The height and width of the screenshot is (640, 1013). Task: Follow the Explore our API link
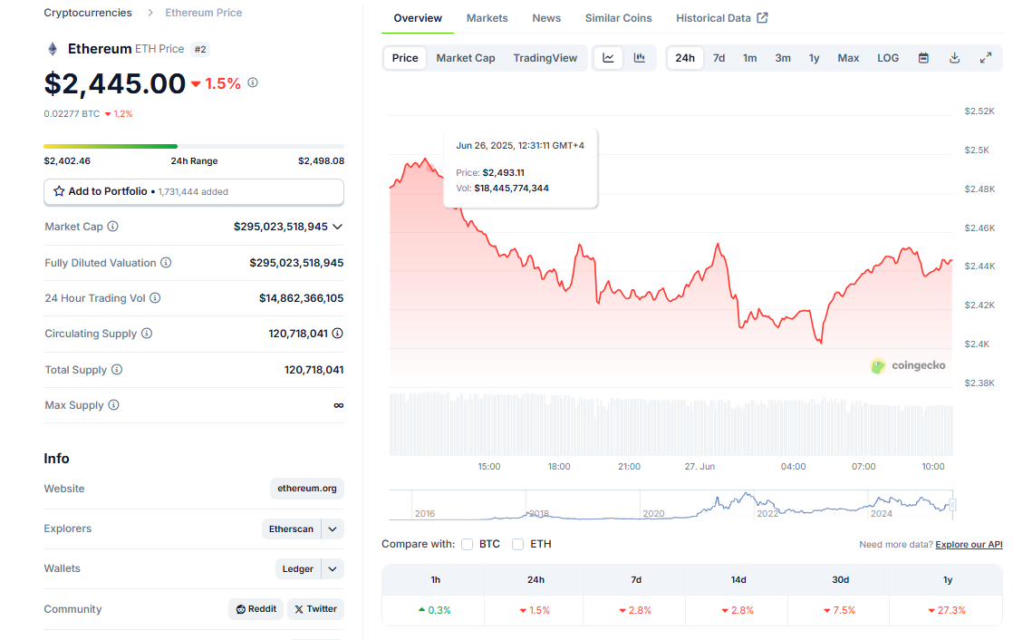[969, 544]
